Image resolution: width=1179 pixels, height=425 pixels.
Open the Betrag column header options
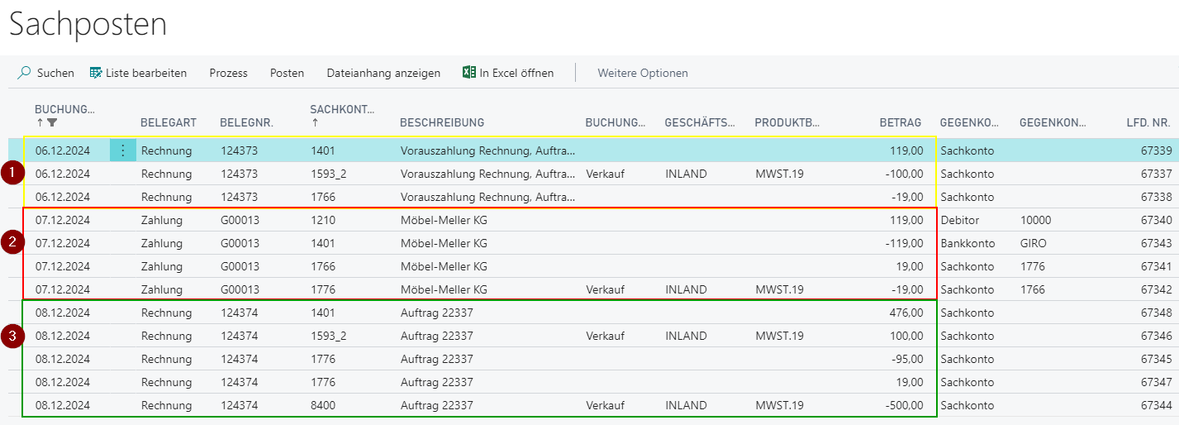click(x=900, y=122)
